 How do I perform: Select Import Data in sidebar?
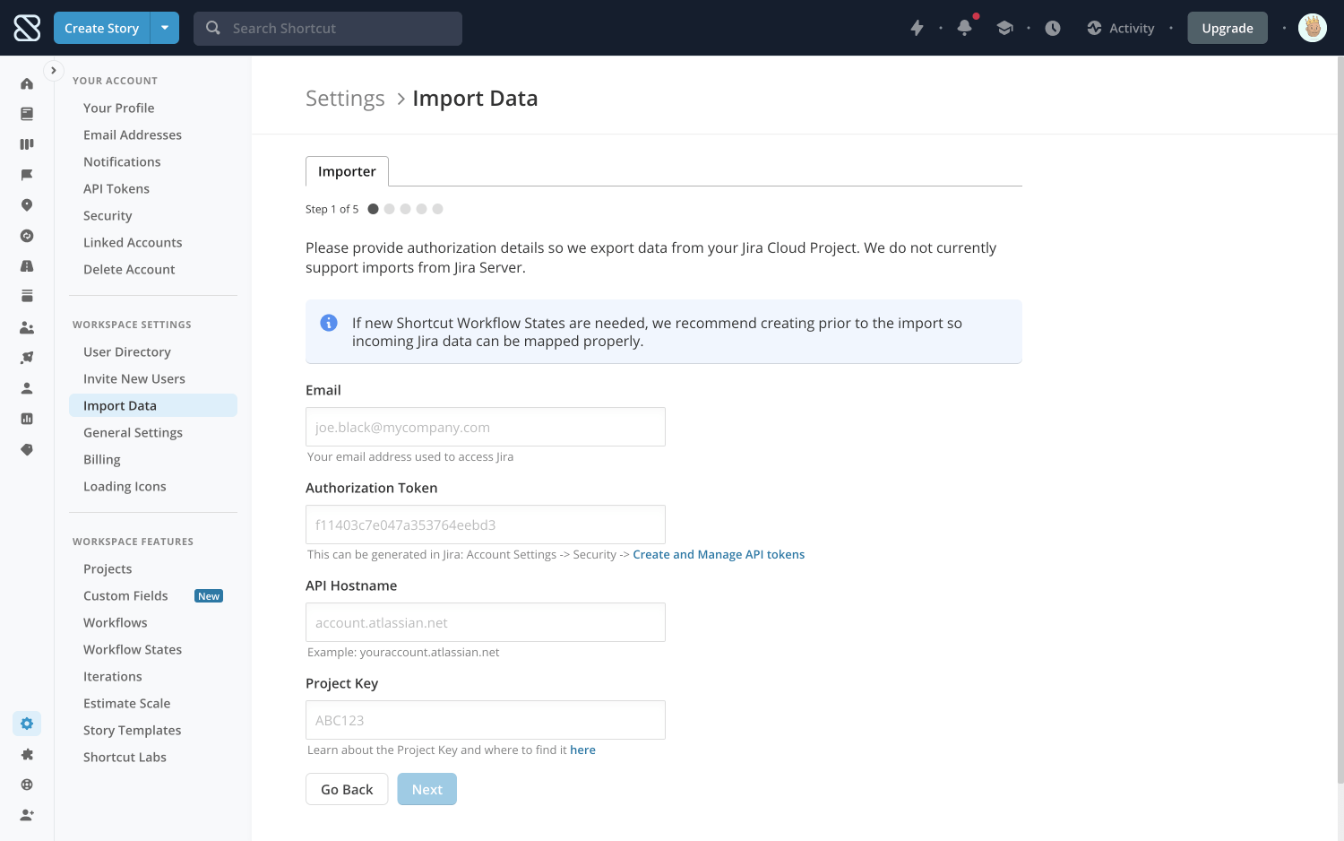tap(153, 405)
